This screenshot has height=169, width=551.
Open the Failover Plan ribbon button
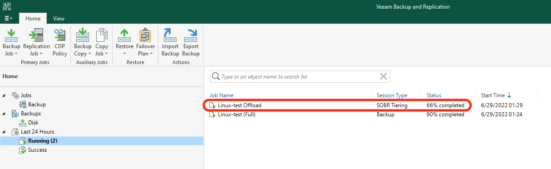(146, 42)
